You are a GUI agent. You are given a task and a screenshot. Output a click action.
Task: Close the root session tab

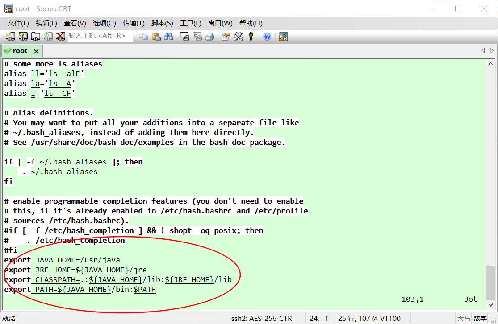click(36, 51)
